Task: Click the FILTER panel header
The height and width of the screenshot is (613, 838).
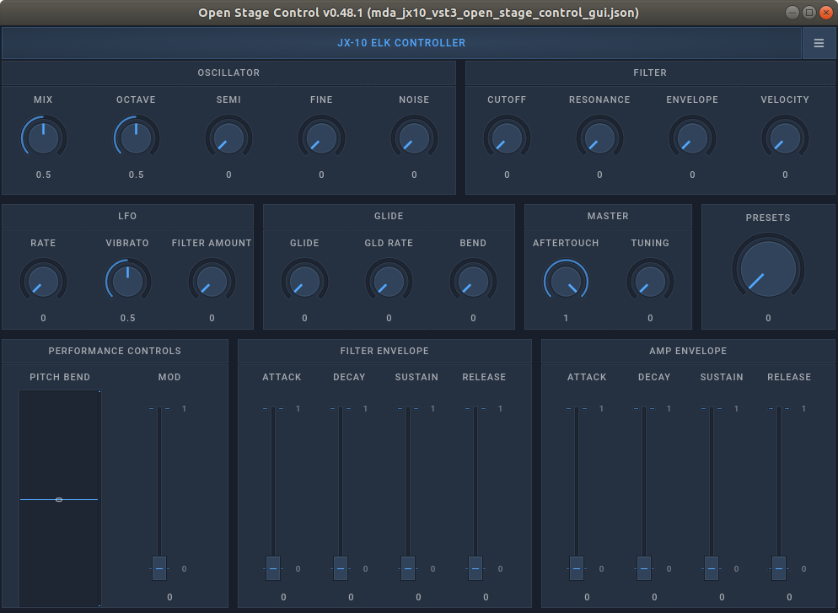Action: (x=650, y=73)
